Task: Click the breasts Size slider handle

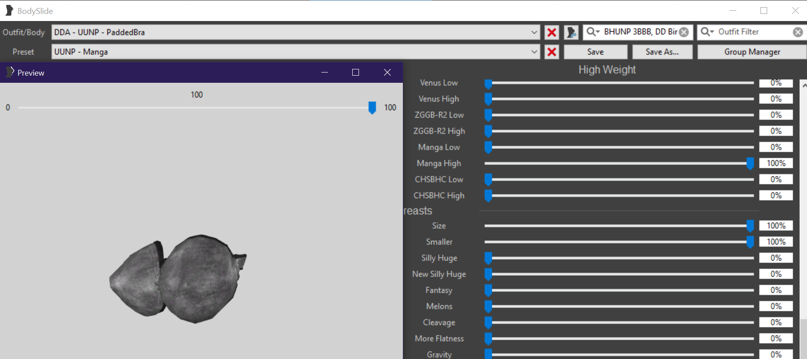Action: point(750,226)
